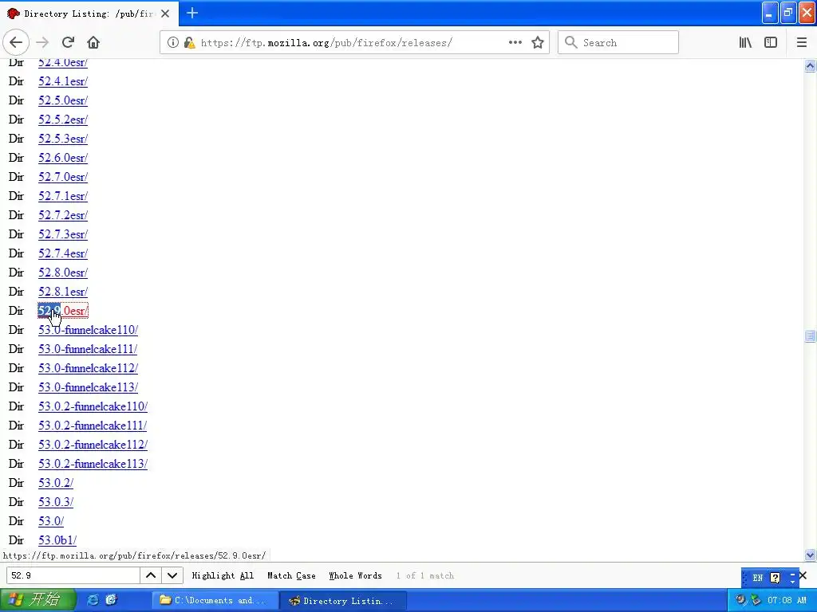The image size is (817, 612).
Task: Open a new tab with plus button
Action: pyautogui.click(x=192, y=13)
